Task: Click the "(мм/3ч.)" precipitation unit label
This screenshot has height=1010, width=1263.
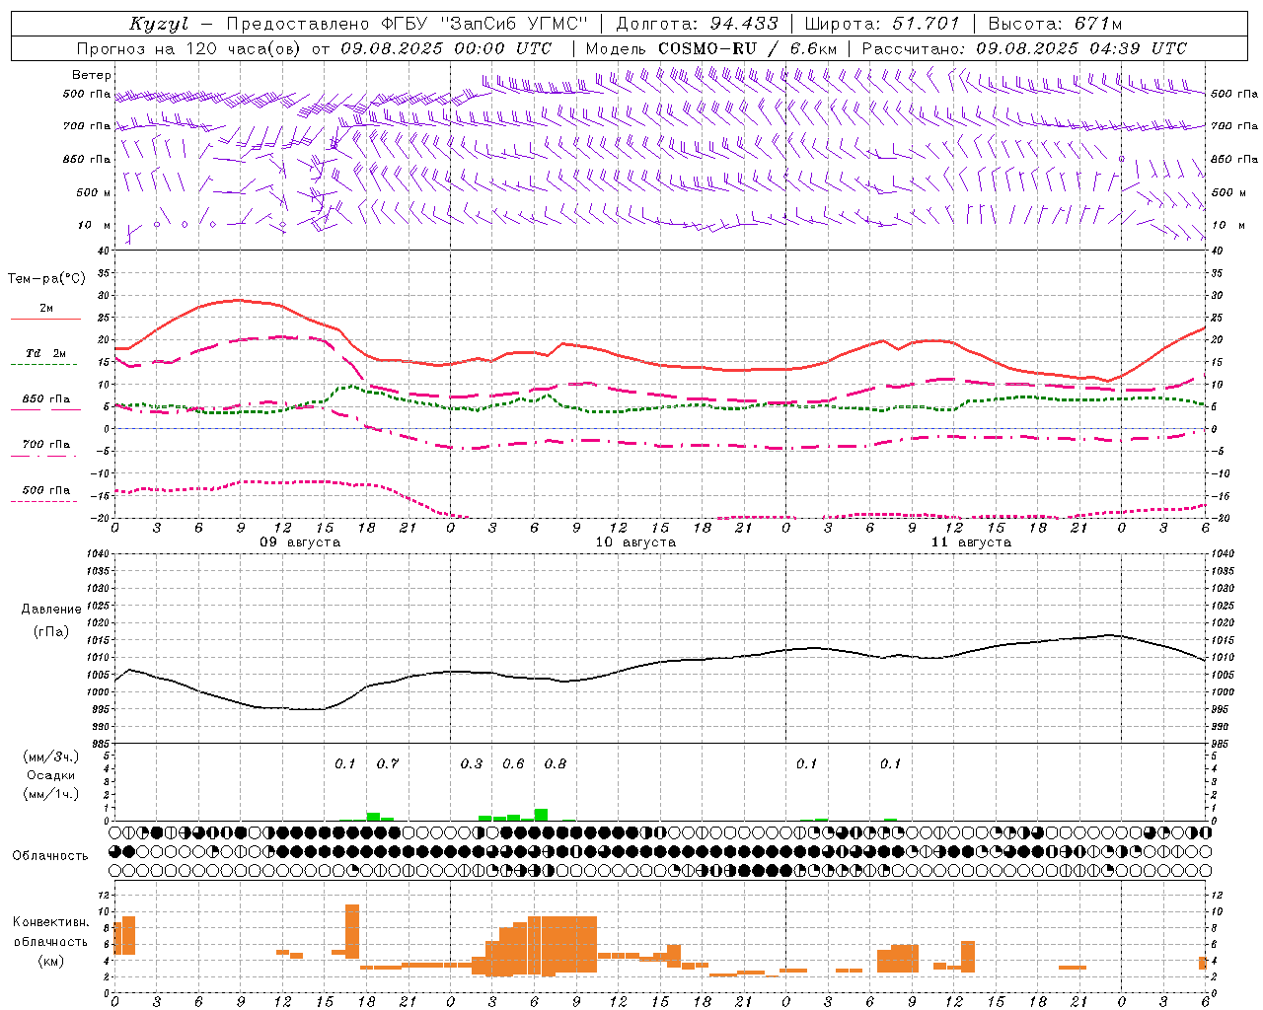Action: pos(51,757)
